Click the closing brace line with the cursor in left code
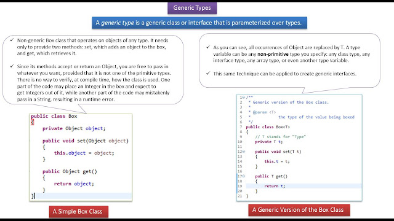 pos(81,196)
